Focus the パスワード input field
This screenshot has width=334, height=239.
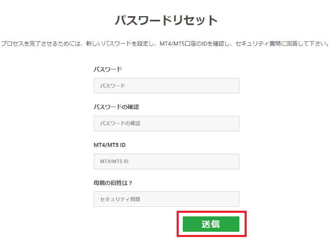166,86
